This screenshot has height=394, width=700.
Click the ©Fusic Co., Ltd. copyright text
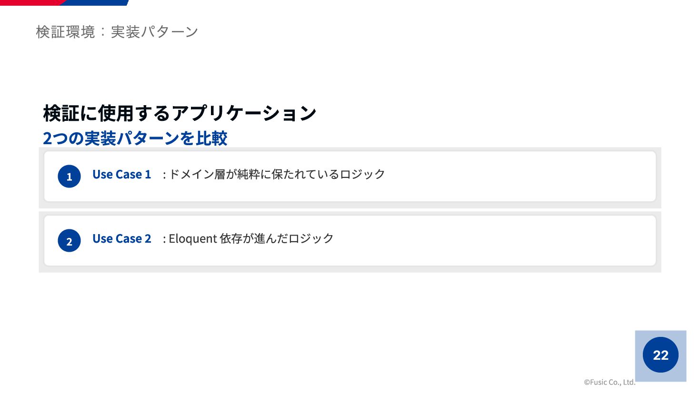(x=610, y=382)
